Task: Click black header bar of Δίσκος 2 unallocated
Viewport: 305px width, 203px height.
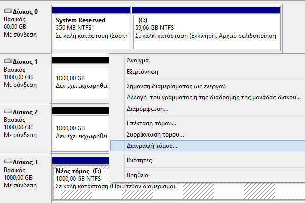Action: click(80, 110)
